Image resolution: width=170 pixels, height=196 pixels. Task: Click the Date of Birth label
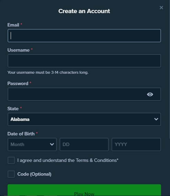21,134
